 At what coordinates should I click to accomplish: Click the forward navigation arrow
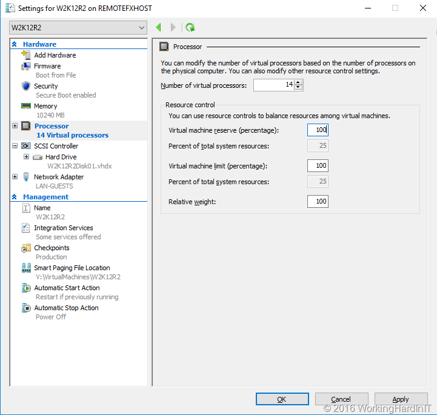[173, 27]
